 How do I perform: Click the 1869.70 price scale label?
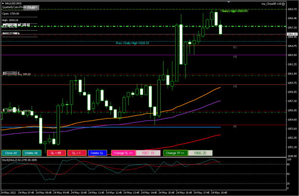click(x=292, y=9)
